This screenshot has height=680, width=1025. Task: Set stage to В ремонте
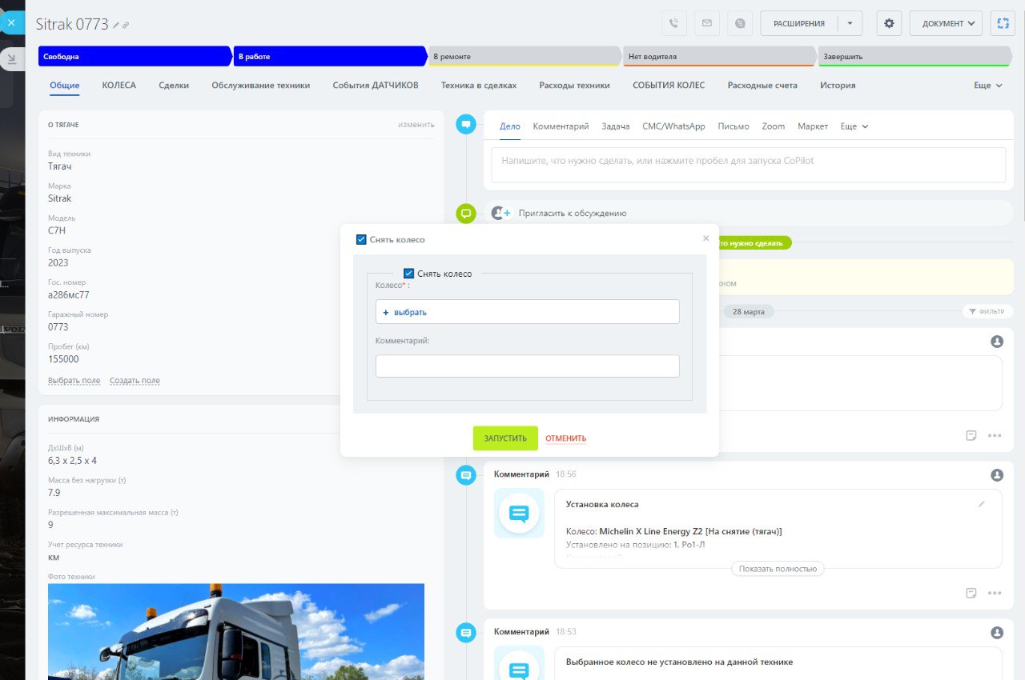point(525,57)
